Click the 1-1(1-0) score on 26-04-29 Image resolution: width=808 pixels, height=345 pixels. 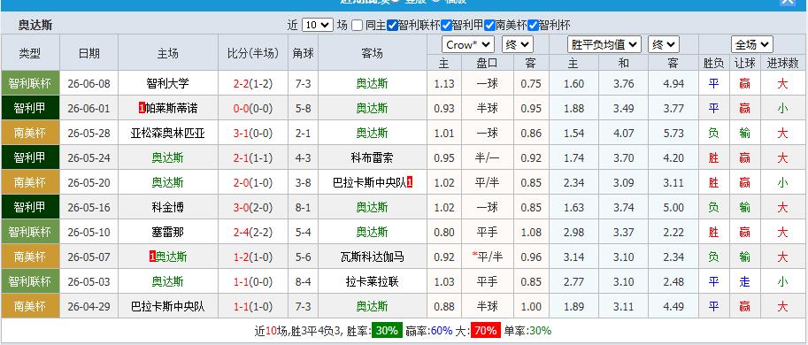[x=253, y=306]
